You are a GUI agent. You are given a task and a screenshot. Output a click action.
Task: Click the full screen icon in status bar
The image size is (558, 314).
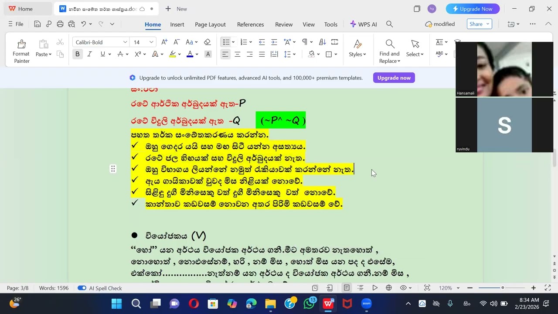[548, 288]
